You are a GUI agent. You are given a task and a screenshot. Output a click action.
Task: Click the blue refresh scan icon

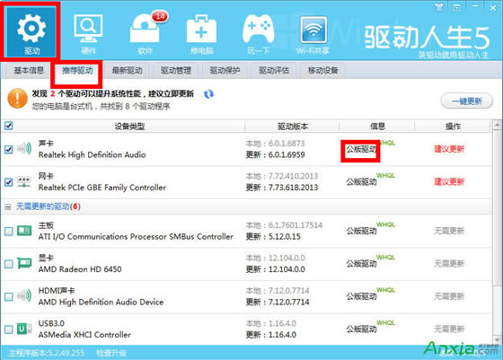point(208,94)
